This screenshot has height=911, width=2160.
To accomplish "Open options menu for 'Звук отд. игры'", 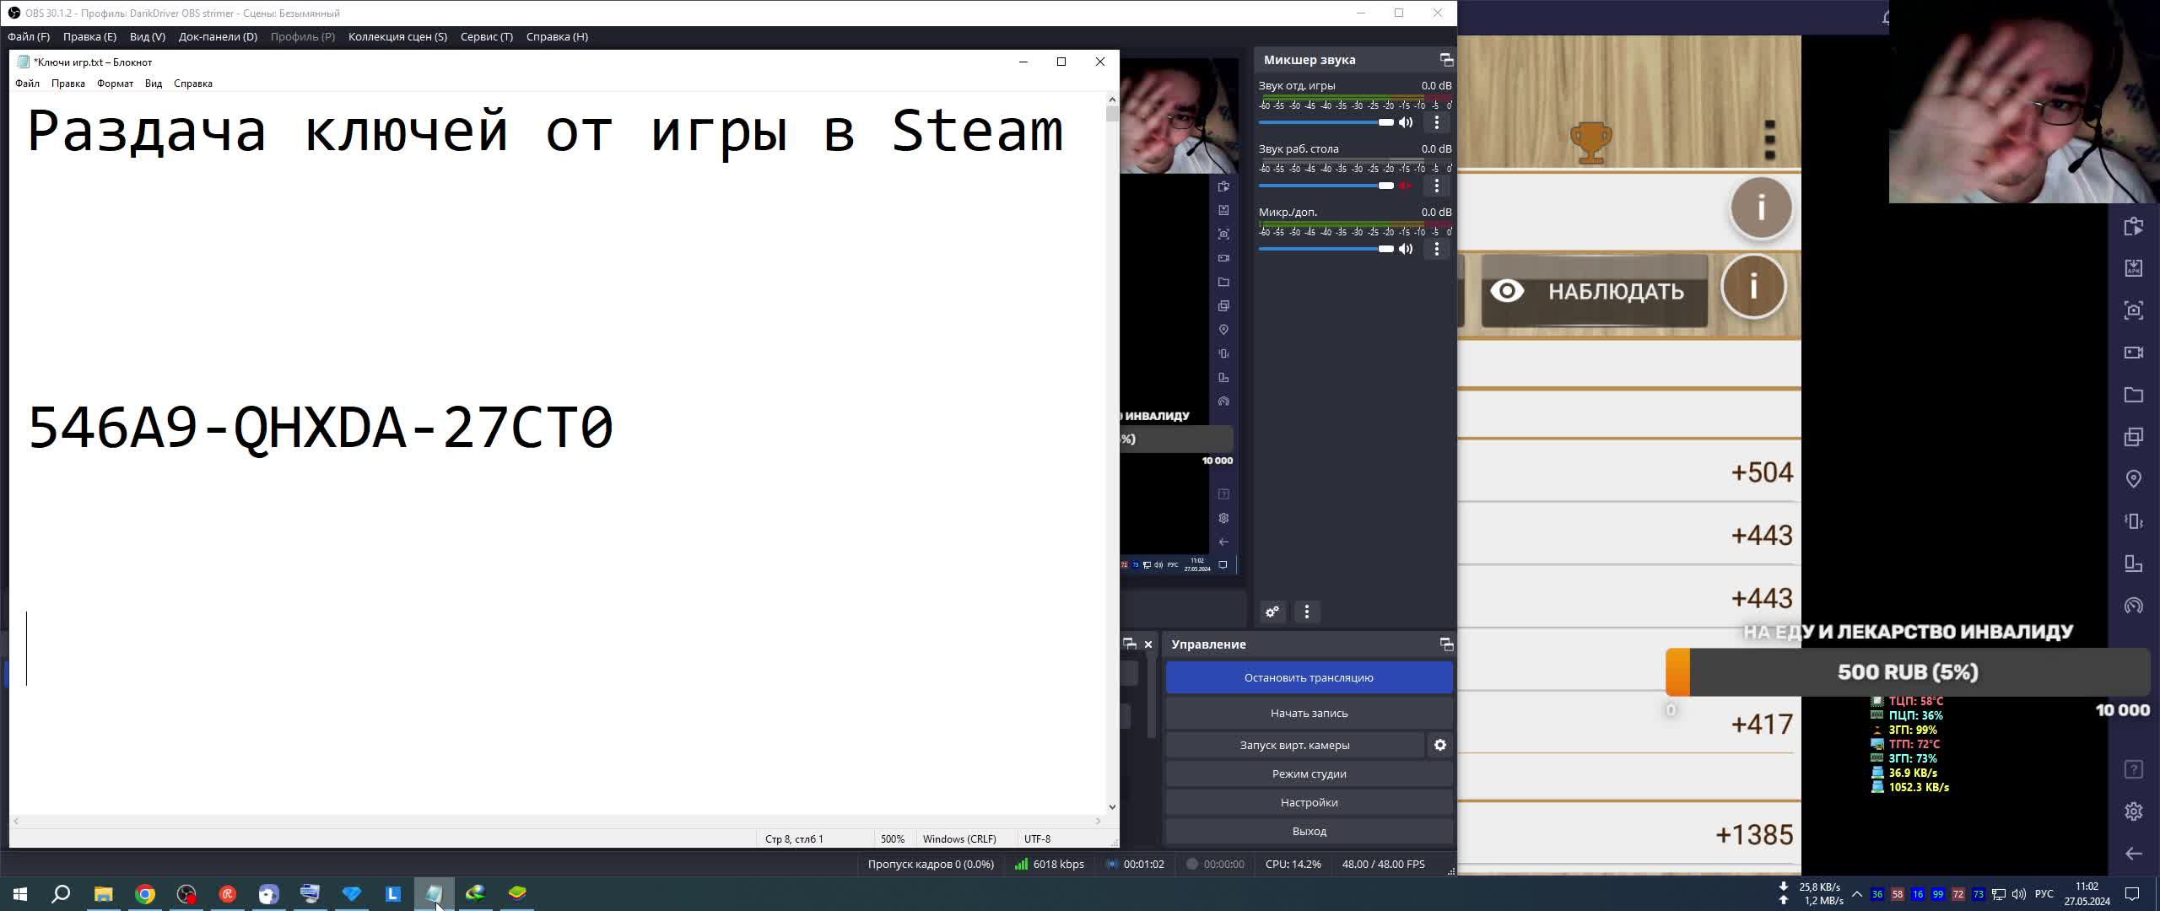I will click(1437, 122).
